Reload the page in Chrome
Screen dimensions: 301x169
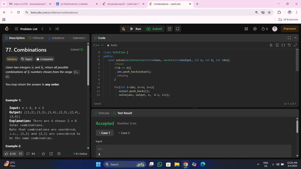coord(18,12)
